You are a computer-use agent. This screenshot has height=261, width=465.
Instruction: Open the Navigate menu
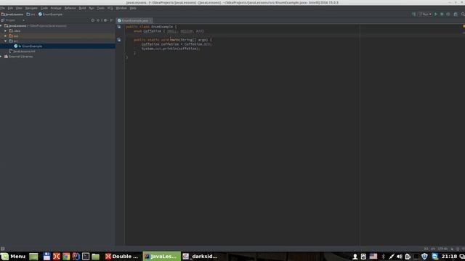click(31, 8)
